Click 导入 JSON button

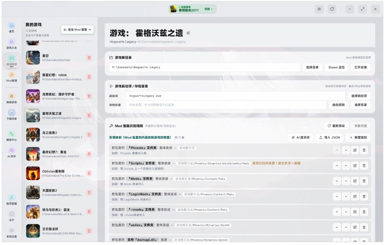pyautogui.click(x=329, y=138)
